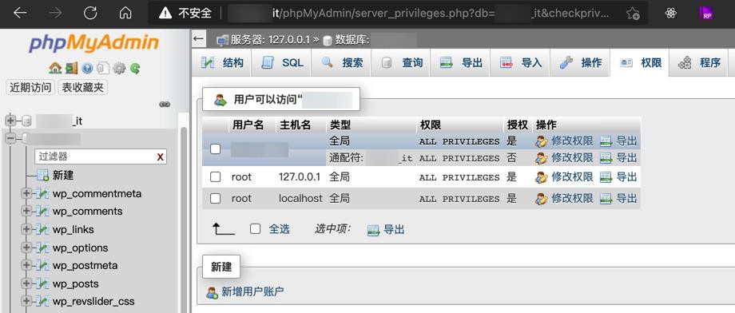
Task: Collapse the currently open database node
Action: coord(10,138)
